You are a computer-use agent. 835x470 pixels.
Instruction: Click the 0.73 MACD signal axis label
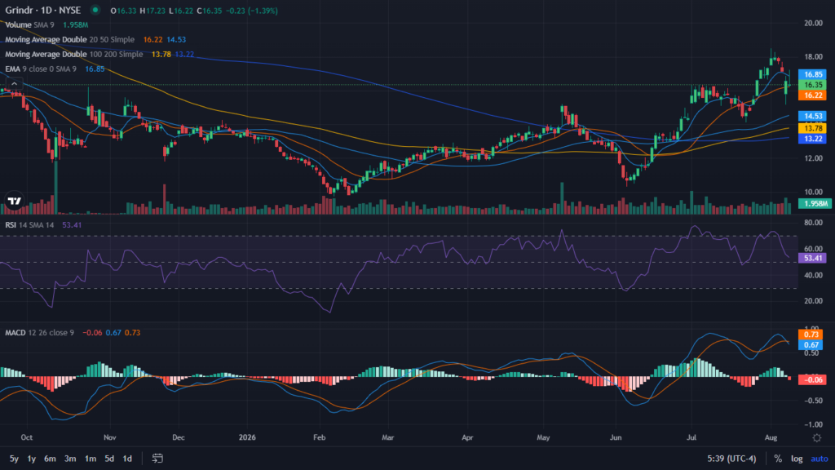click(x=811, y=335)
